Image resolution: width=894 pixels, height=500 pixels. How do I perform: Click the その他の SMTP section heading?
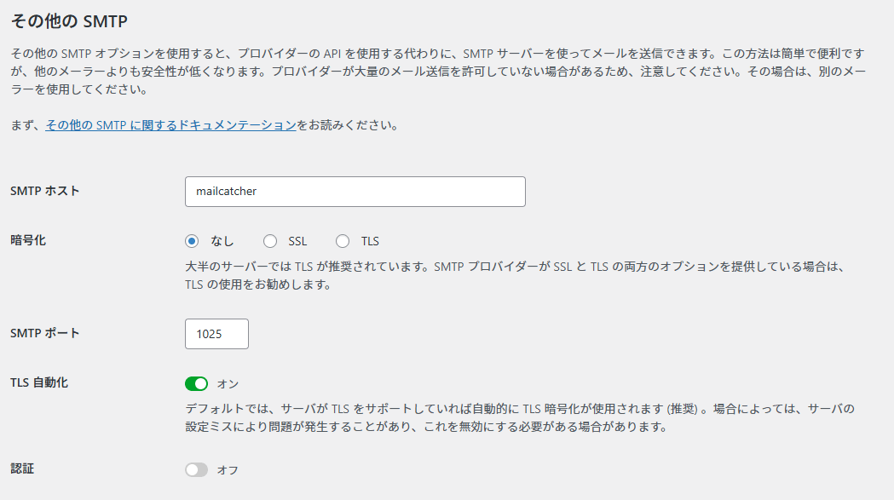click(70, 21)
